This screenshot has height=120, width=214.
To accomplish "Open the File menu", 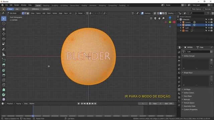I will coord(7,5).
